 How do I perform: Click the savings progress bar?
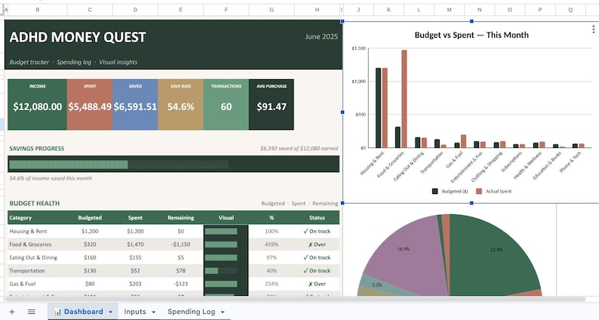(174, 165)
